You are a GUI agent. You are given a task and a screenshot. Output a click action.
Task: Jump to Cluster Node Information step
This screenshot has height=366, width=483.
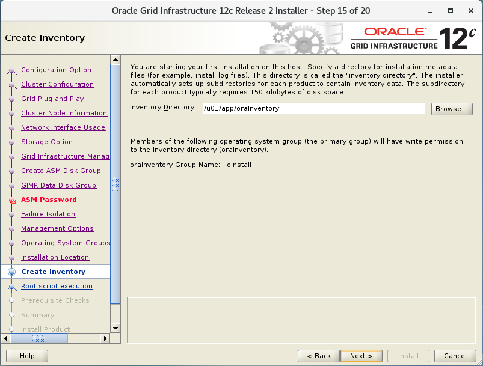[64, 113]
